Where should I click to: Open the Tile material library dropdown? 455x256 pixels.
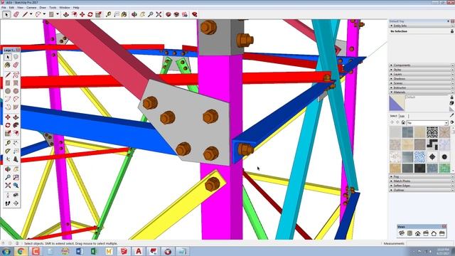pyautogui.click(x=446, y=123)
